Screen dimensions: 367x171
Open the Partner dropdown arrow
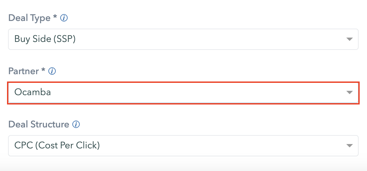click(x=349, y=92)
